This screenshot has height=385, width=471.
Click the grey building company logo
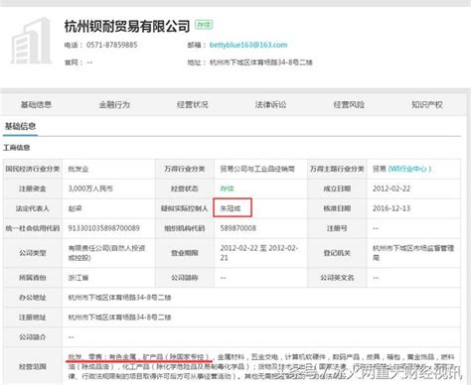(32, 41)
